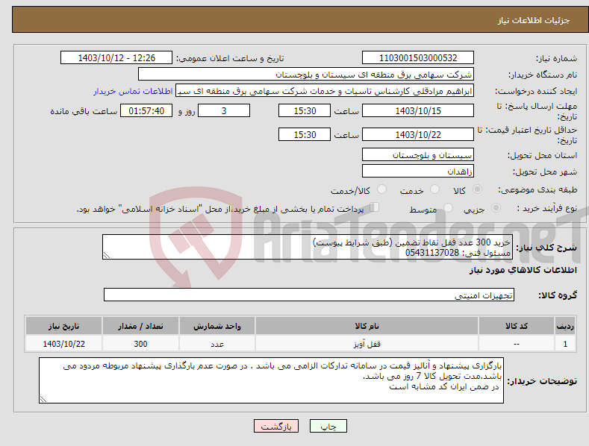Click the remaining days field showing 3

click(x=224, y=110)
